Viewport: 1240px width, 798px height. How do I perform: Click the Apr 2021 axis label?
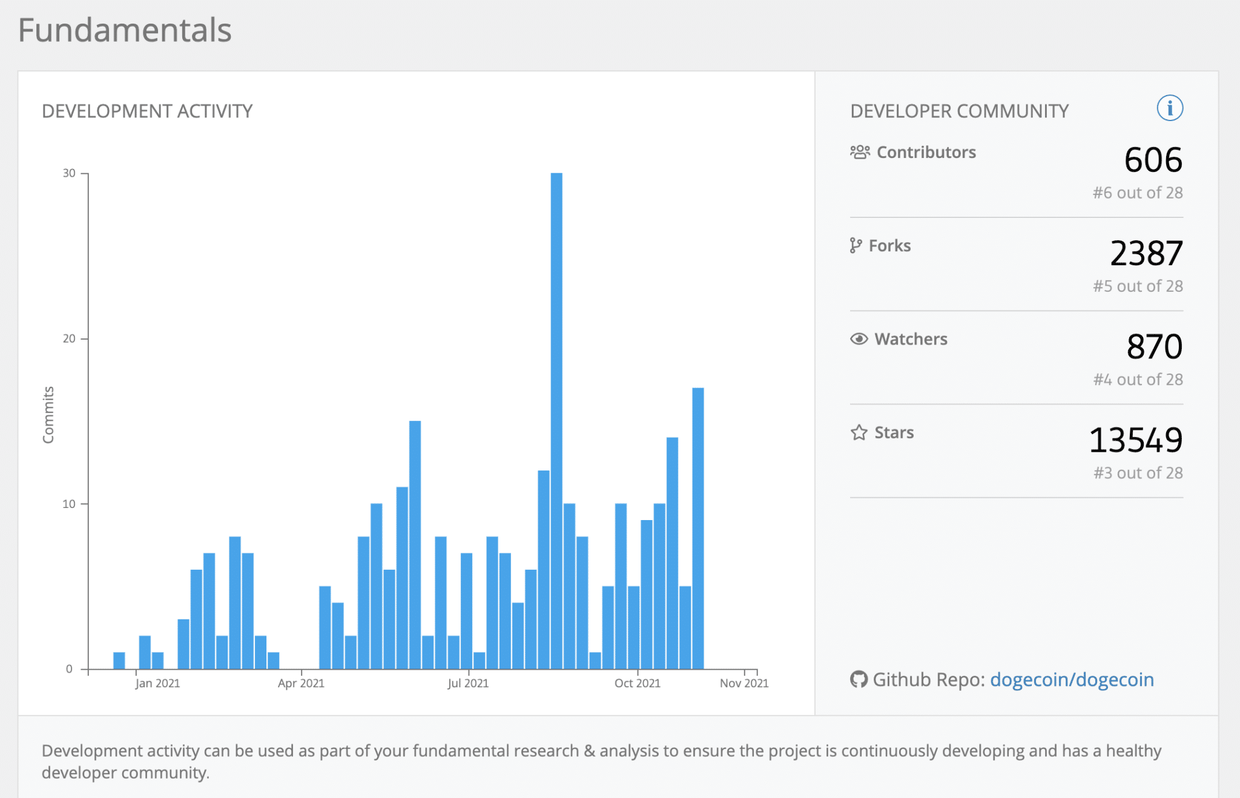point(301,683)
